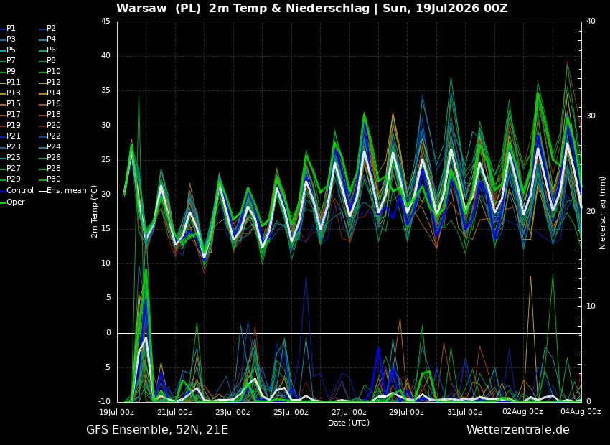
Task: Click the Oper legend entry
Action: point(12,202)
